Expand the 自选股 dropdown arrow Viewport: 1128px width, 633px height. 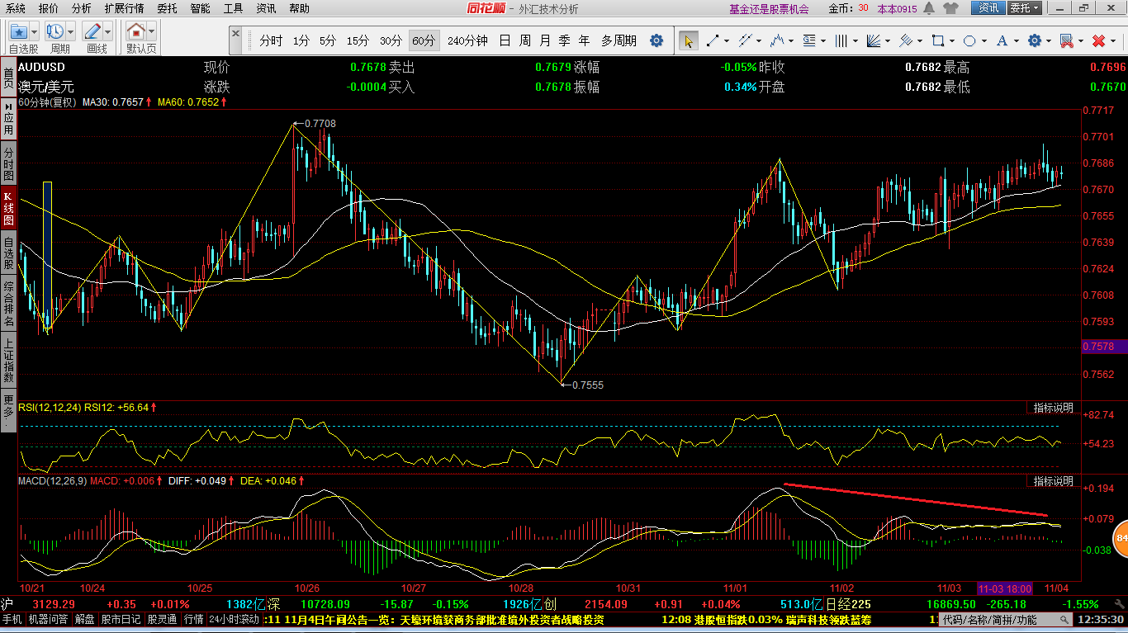(x=34, y=32)
